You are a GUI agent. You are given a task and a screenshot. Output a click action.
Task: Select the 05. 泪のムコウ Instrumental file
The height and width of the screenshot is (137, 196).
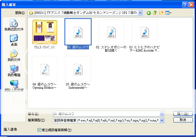(78, 69)
